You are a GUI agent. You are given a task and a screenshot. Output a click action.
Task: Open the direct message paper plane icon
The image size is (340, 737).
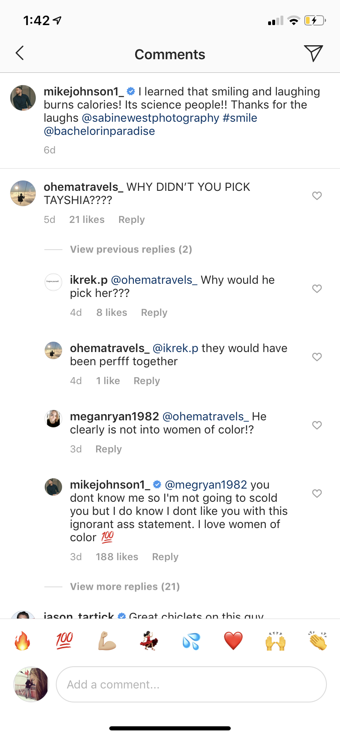click(313, 53)
